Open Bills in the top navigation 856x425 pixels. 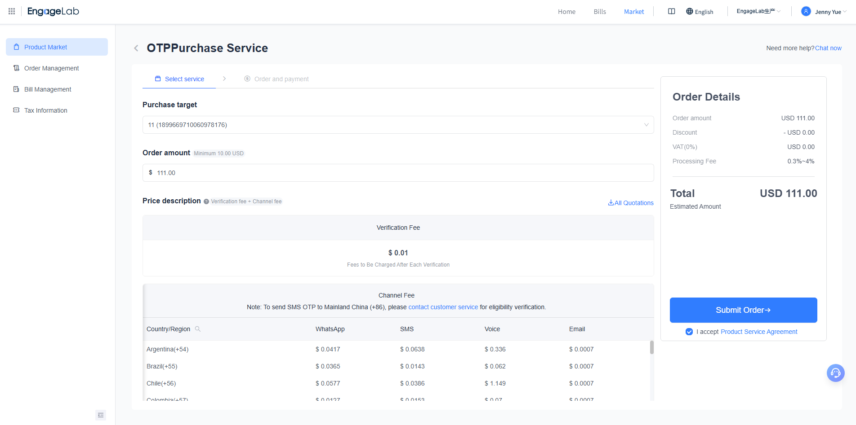[600, 12]
